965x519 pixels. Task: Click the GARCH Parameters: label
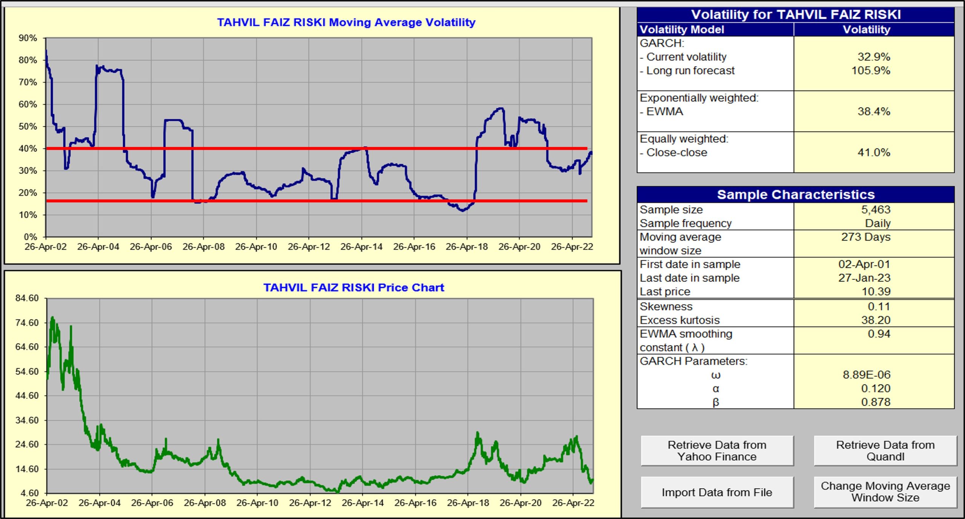tap(694, 361)
